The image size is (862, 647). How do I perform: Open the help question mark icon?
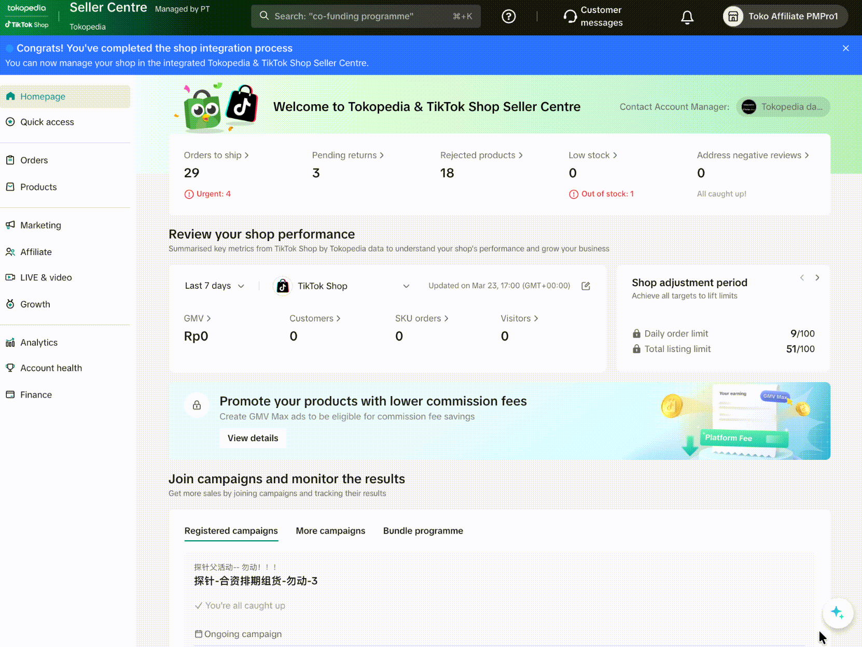[509, 17]
